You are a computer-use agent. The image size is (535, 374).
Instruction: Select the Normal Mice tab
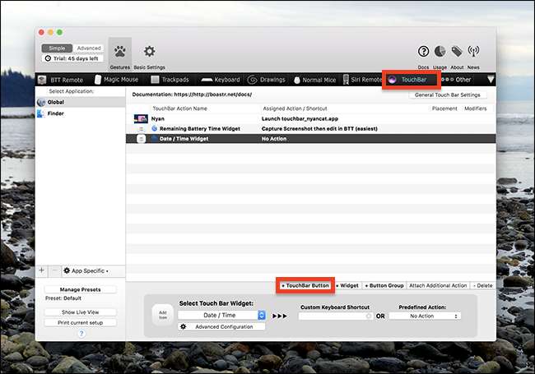pos(314,80)
